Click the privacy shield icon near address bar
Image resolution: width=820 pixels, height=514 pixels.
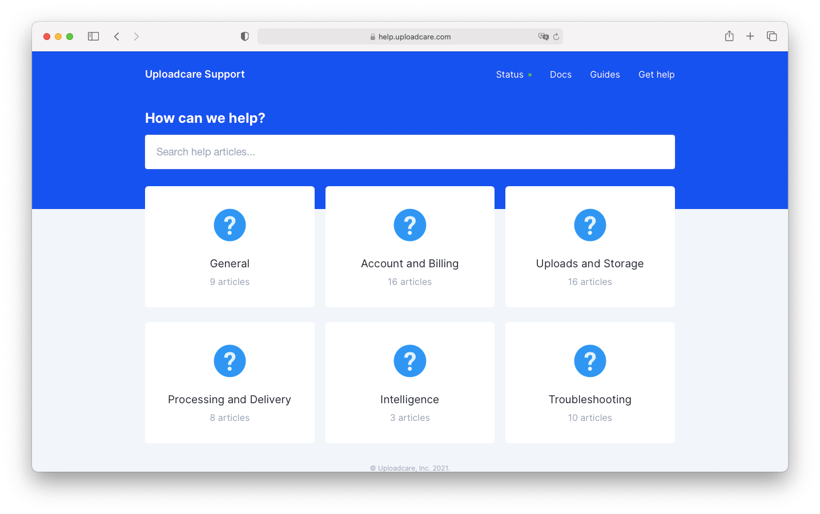(244, 35)
